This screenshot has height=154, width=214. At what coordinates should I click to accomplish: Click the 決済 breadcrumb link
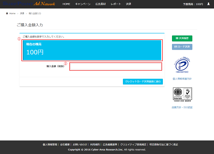[22, 14]
